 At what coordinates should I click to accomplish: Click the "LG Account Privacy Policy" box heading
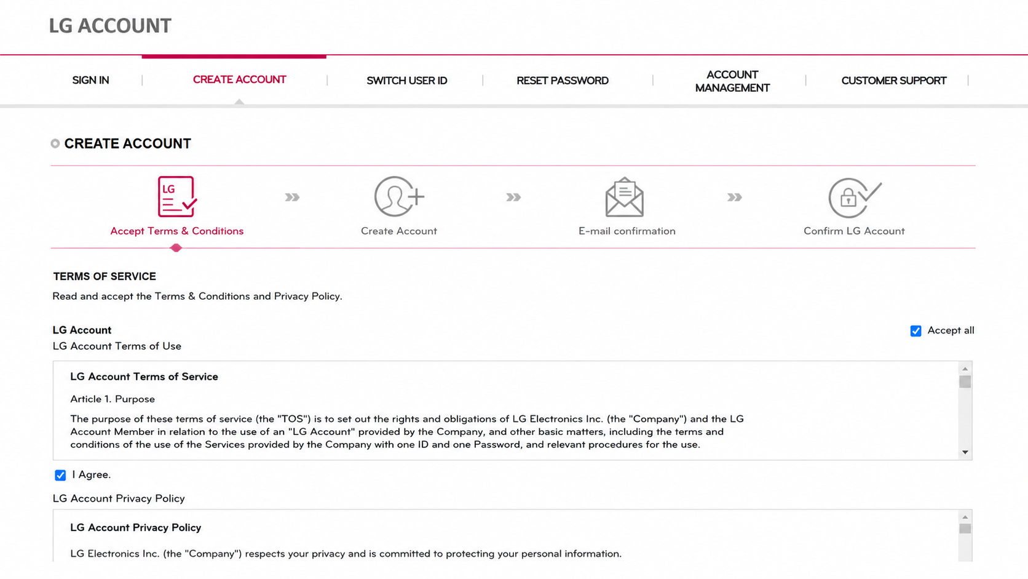(x=136, y=528)
